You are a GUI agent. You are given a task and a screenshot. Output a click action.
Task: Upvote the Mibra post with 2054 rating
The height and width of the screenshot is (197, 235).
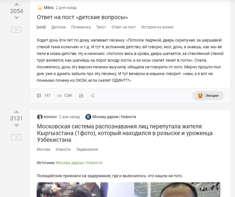pyautogui.click(x=16, y=4)
